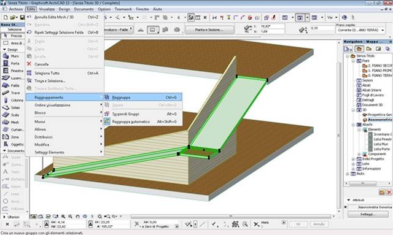Click the new document icon

[6, 17]
